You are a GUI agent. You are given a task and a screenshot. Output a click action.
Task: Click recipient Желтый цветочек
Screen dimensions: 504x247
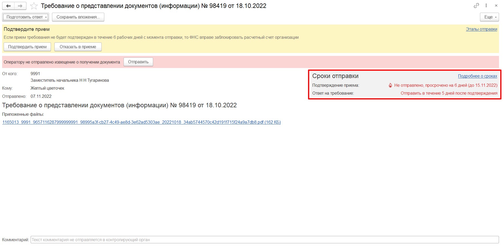click(x=48, y=88)
